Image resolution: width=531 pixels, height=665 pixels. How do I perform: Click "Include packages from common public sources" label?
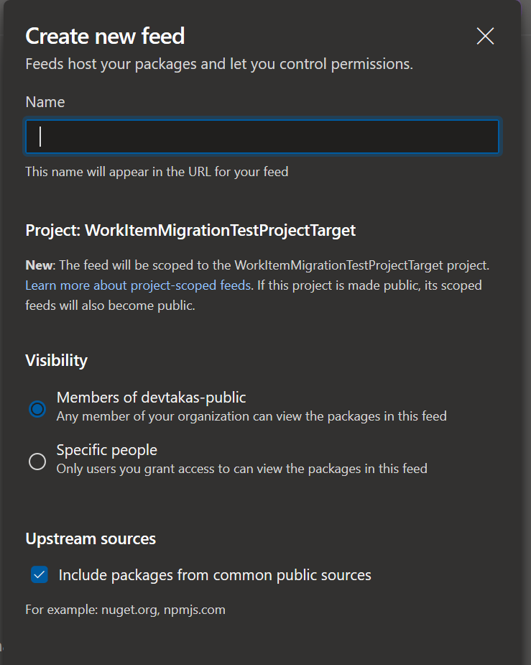[x=215, y=575]
